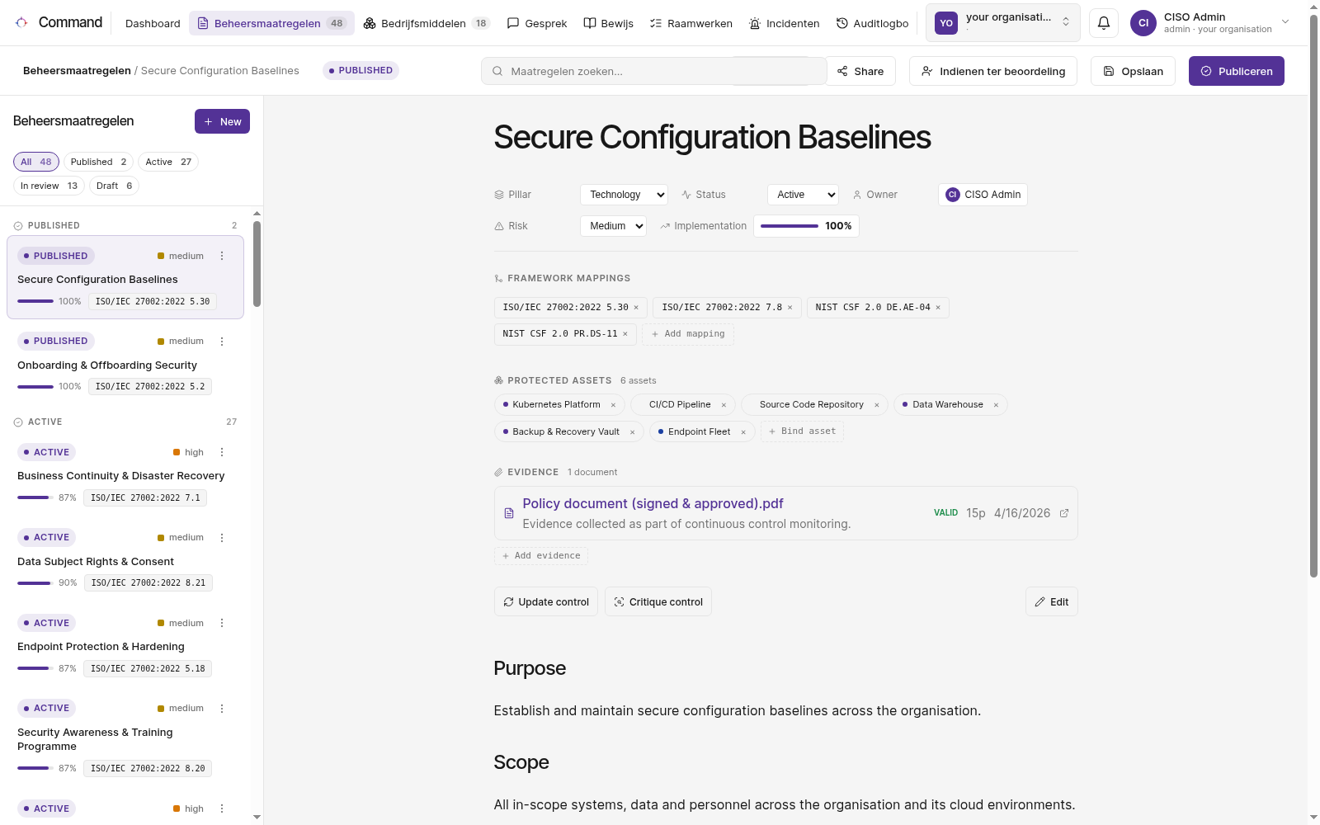Unbind Kubernetes Platform asset
The image size is (1320, 825).
pos(613,405)
